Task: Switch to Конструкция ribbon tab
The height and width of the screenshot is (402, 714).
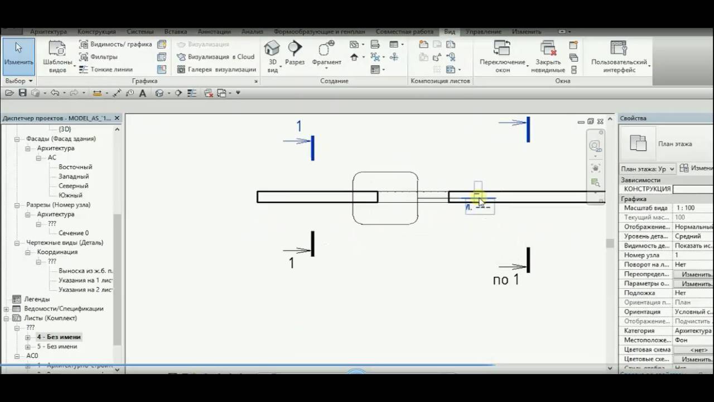Action: tap(97, 32)
